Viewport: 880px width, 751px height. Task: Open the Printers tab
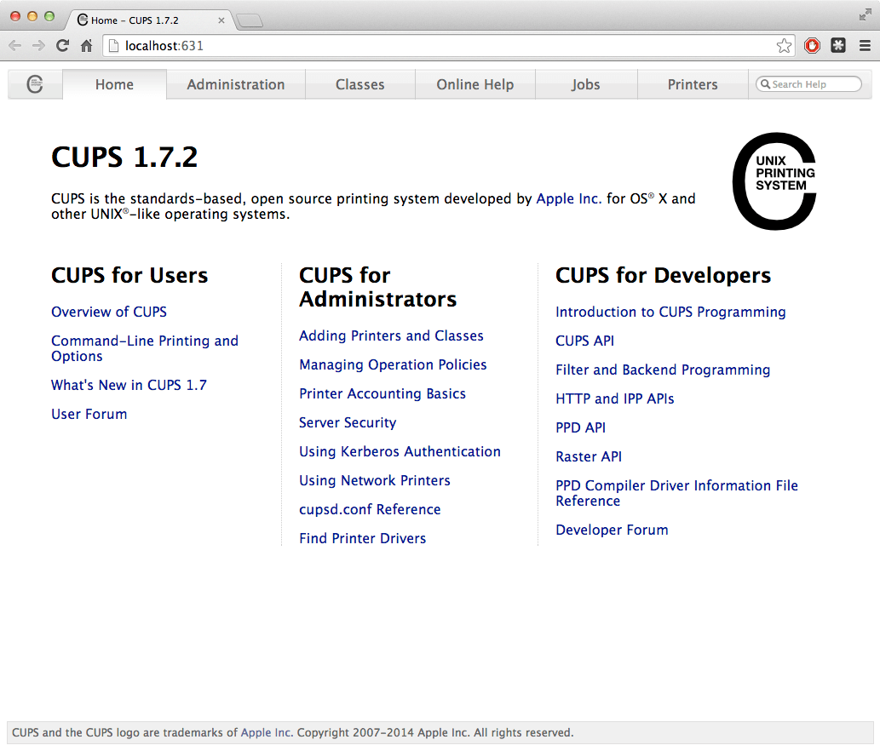point(693,84)
